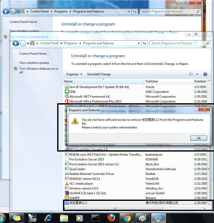Click the orange XAMPP icon

(x=67, y=198)
